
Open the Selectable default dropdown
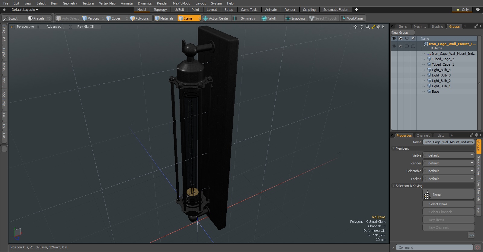click(451, 171)
